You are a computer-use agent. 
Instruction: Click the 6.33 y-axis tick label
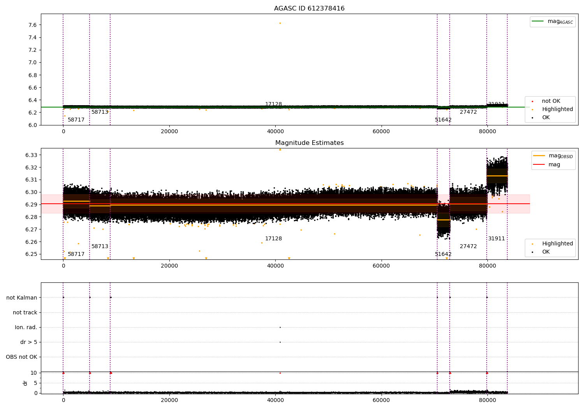[x=31, y=155]
